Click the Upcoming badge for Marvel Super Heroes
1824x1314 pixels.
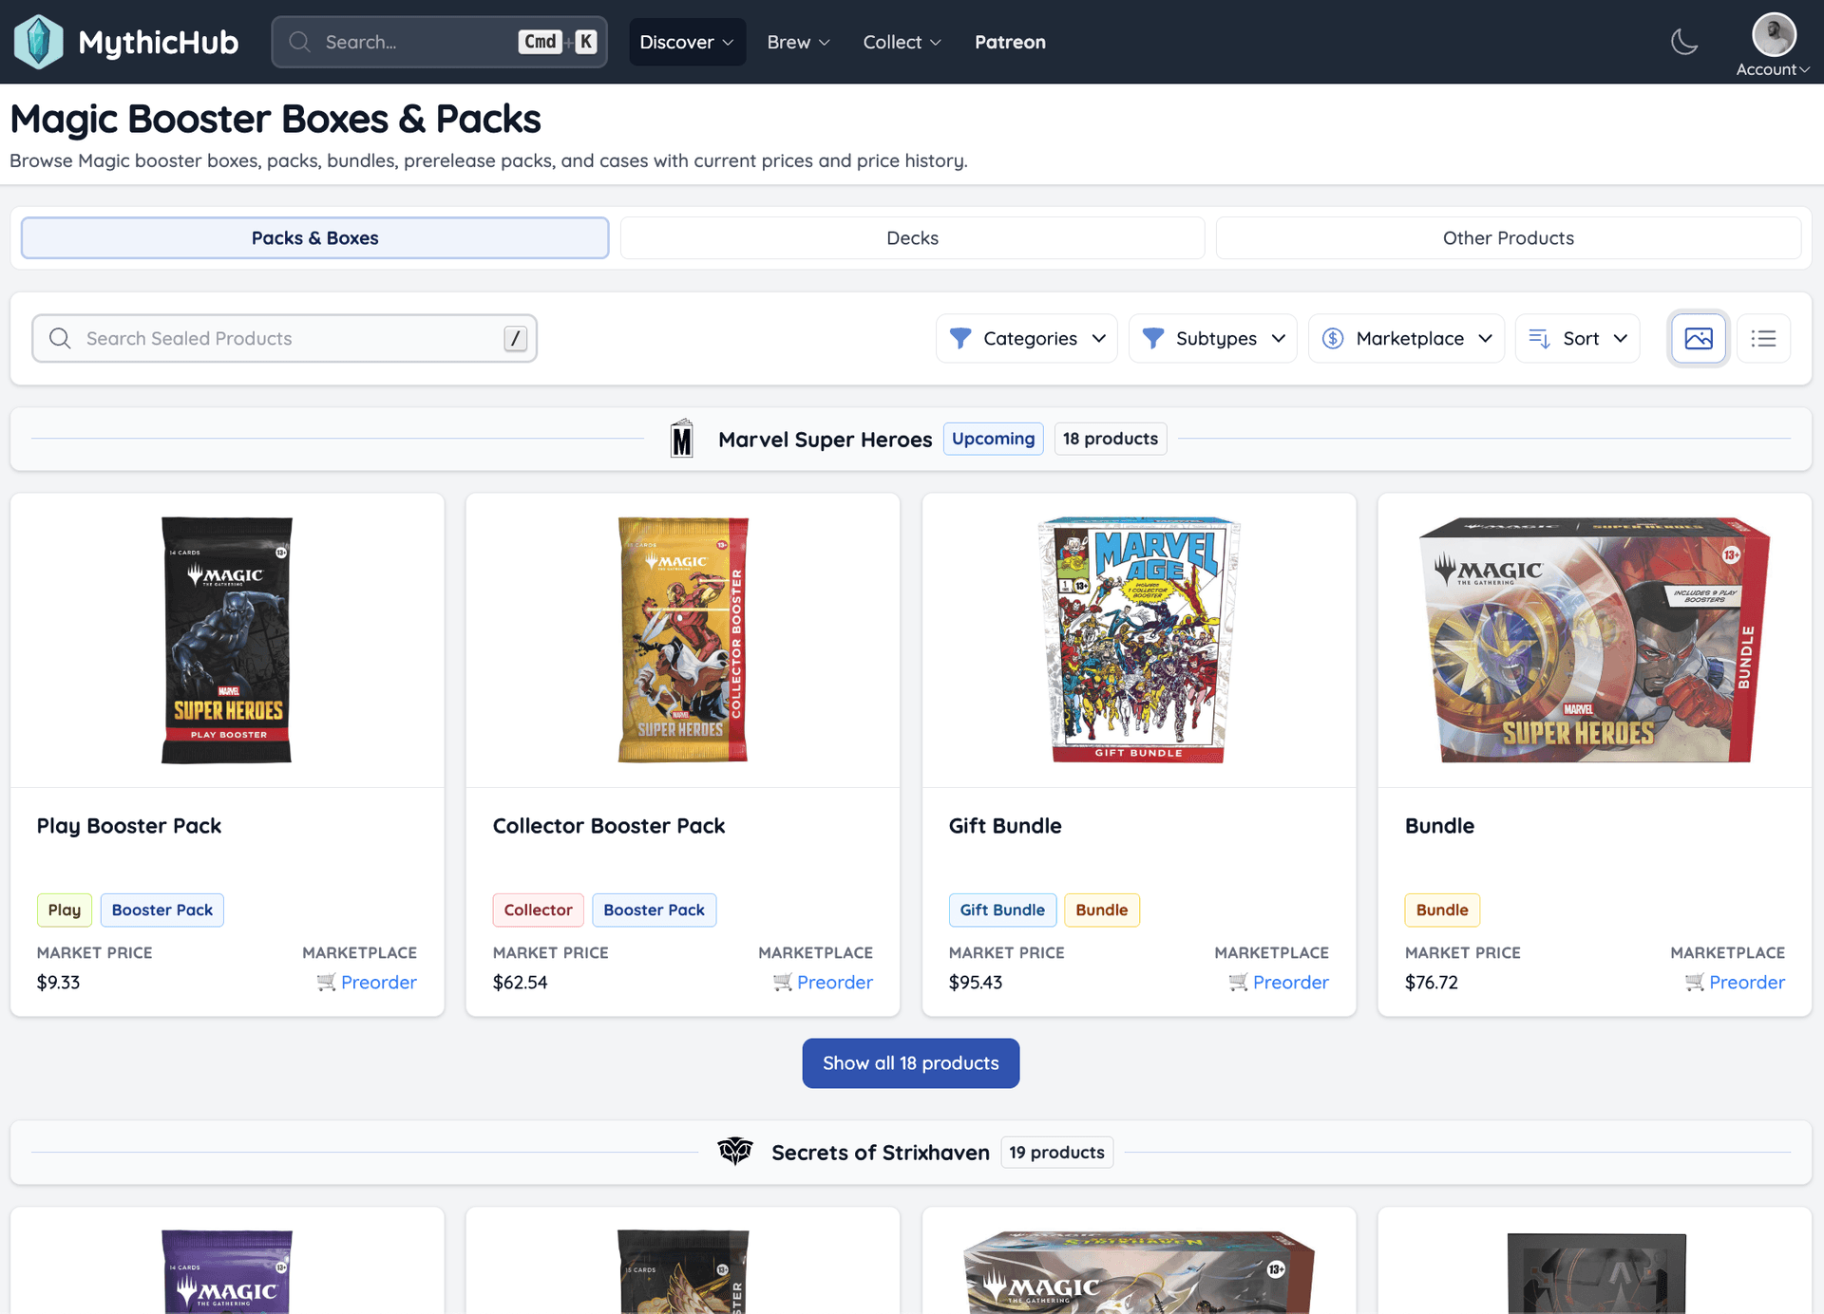click(x=993, y=439)
